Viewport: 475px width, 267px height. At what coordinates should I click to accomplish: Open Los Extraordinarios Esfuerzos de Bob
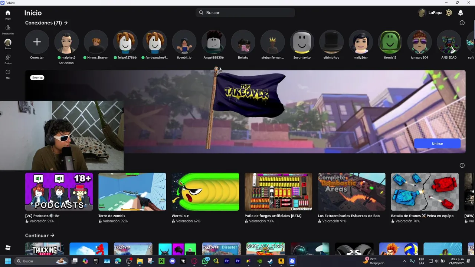point(351,192)
